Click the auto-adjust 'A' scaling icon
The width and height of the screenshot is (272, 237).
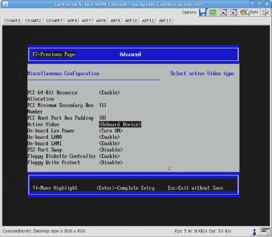click(x=223, y=12)
